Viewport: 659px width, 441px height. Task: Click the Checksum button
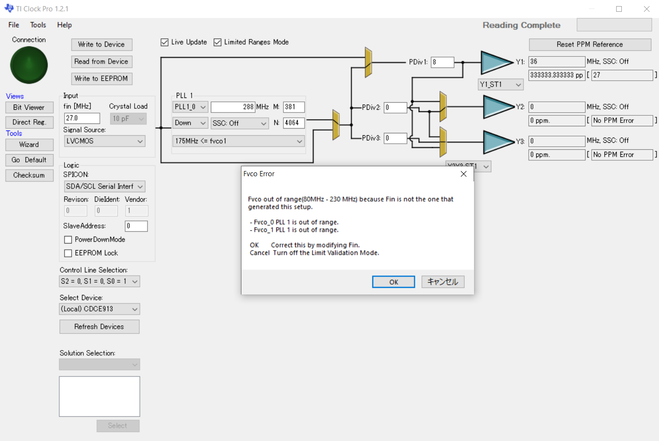[29, 175]
